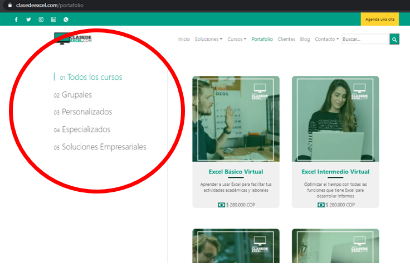Expand the Contacto dropdown menu
Image resolution: width=410 pixels, height=266 pixels.
[326, 39]
